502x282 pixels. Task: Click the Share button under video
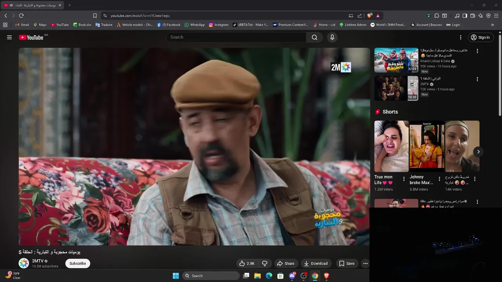[x=285, y=264]
